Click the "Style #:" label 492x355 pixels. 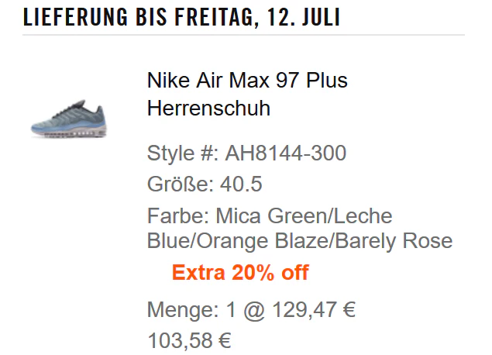pyautogui.click(x=183, y=153)
